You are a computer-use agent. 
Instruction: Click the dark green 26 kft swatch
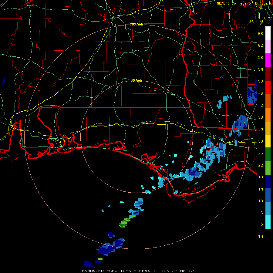(268, 154)
